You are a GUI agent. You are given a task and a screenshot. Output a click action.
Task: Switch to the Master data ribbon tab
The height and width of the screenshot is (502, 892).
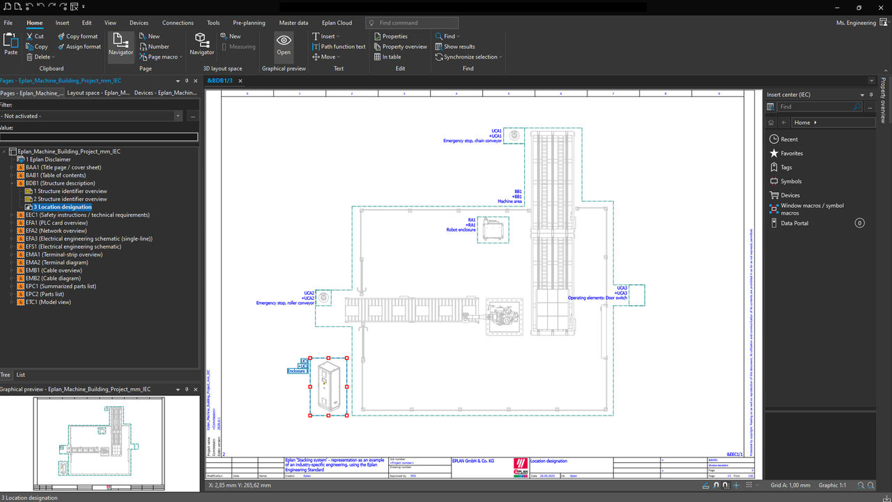click(293, 22)
